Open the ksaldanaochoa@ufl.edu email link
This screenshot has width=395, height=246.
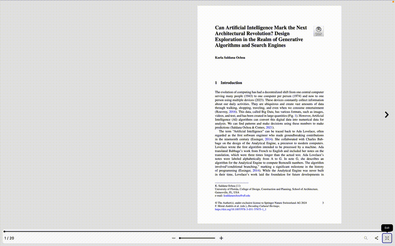[x=237, y=196]
